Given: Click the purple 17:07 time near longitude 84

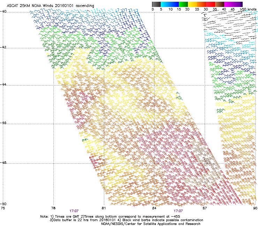Looking at the screenshot, I should click(178, 211).
